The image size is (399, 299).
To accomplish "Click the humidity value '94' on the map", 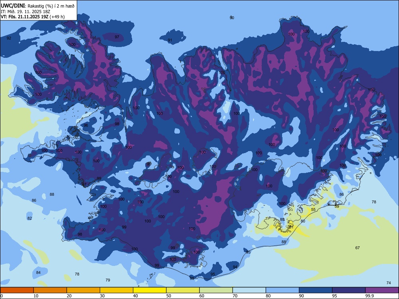I will tap(235, 267).
